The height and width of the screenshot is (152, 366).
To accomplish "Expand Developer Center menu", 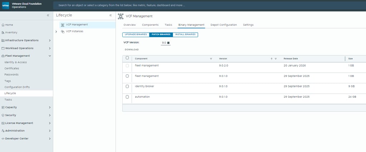I will point(50,139).
